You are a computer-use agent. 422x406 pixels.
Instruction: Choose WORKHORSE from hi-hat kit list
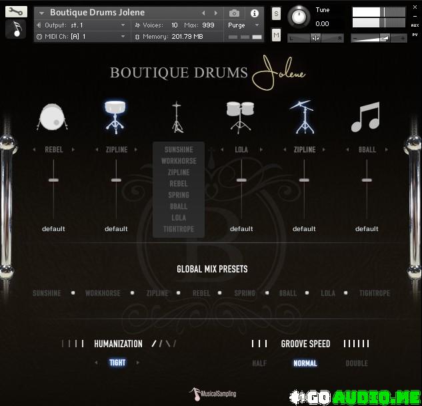(179, 161)
